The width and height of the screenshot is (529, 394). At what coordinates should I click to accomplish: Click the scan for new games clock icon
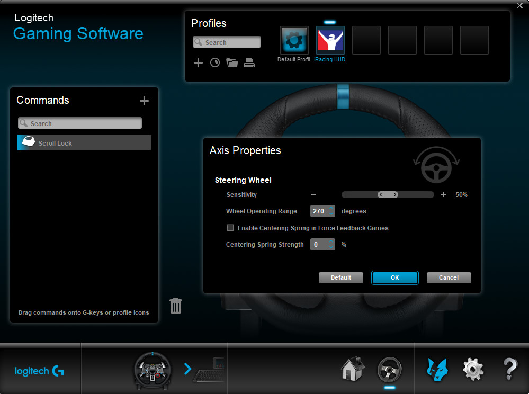click(215, 63)
